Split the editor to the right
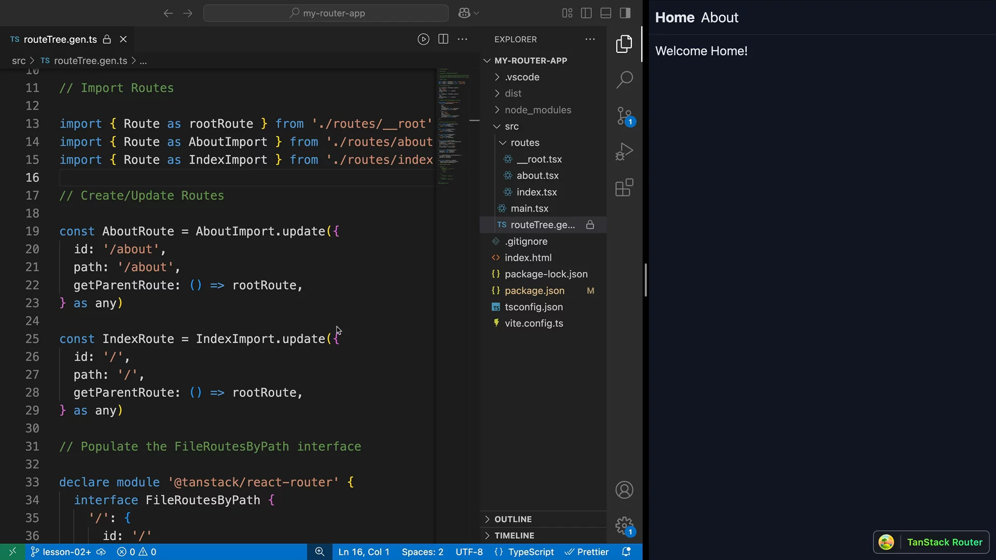 [x=443, y=39]
